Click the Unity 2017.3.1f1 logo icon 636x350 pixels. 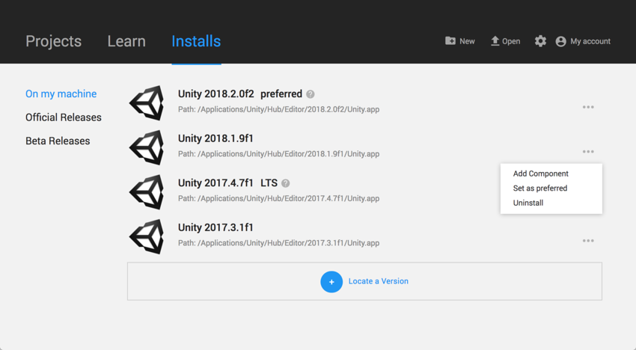click(147, 236)
